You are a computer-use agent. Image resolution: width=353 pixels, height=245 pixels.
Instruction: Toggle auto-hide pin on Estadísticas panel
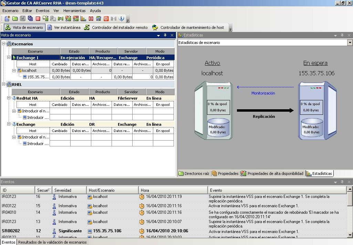[342, 35]
